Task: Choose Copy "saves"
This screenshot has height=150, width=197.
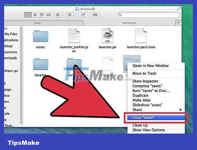Action: pos(156,118)
